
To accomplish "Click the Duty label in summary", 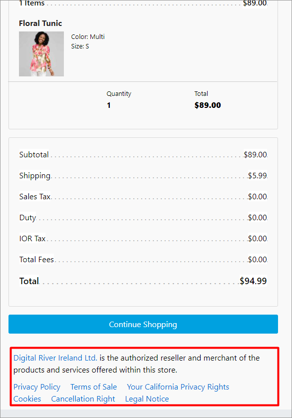I will tap(27, 218).
